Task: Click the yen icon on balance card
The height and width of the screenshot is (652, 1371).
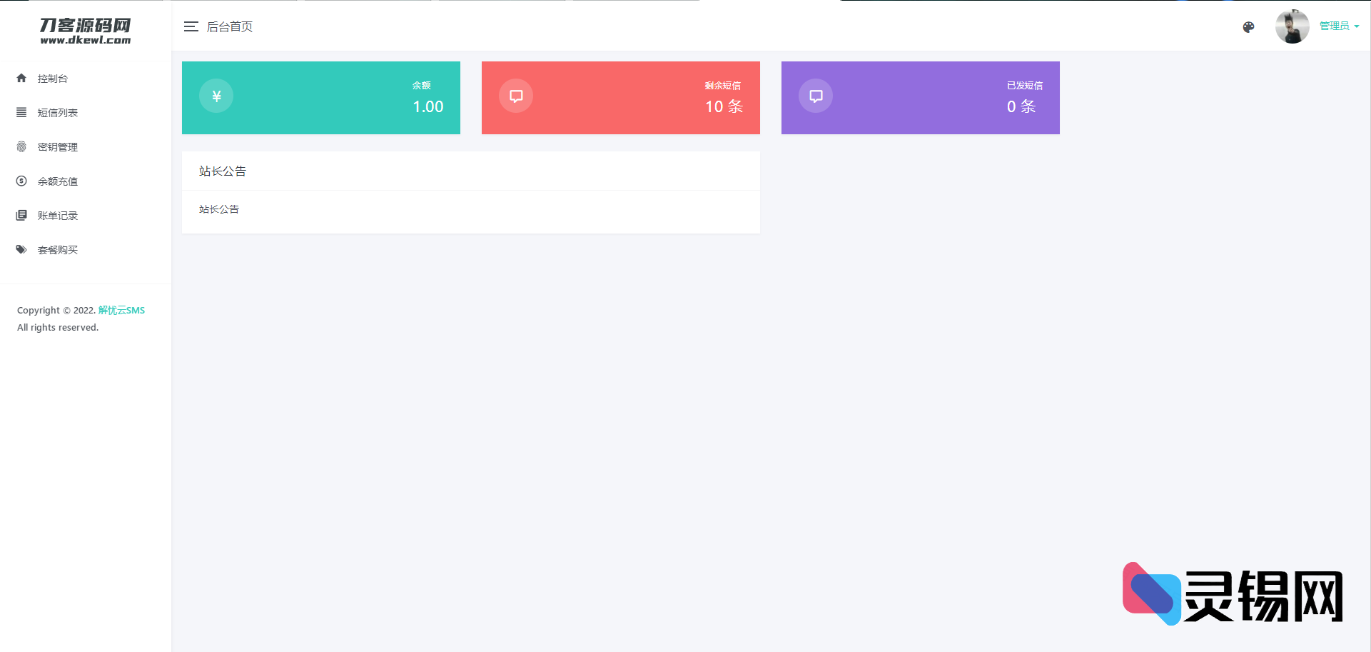Action: [216, 96]
